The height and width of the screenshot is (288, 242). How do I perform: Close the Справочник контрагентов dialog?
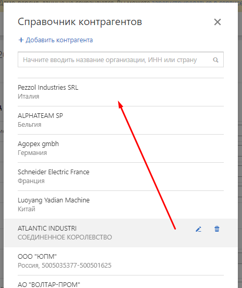click(218, 22)
